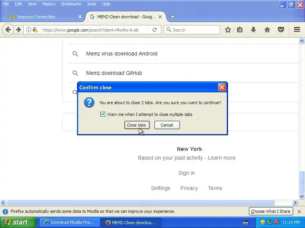The height and width of the screenshot is (228, 305).
Task: Open the on-screen keyboard tray icon
Action: point(246,223)
